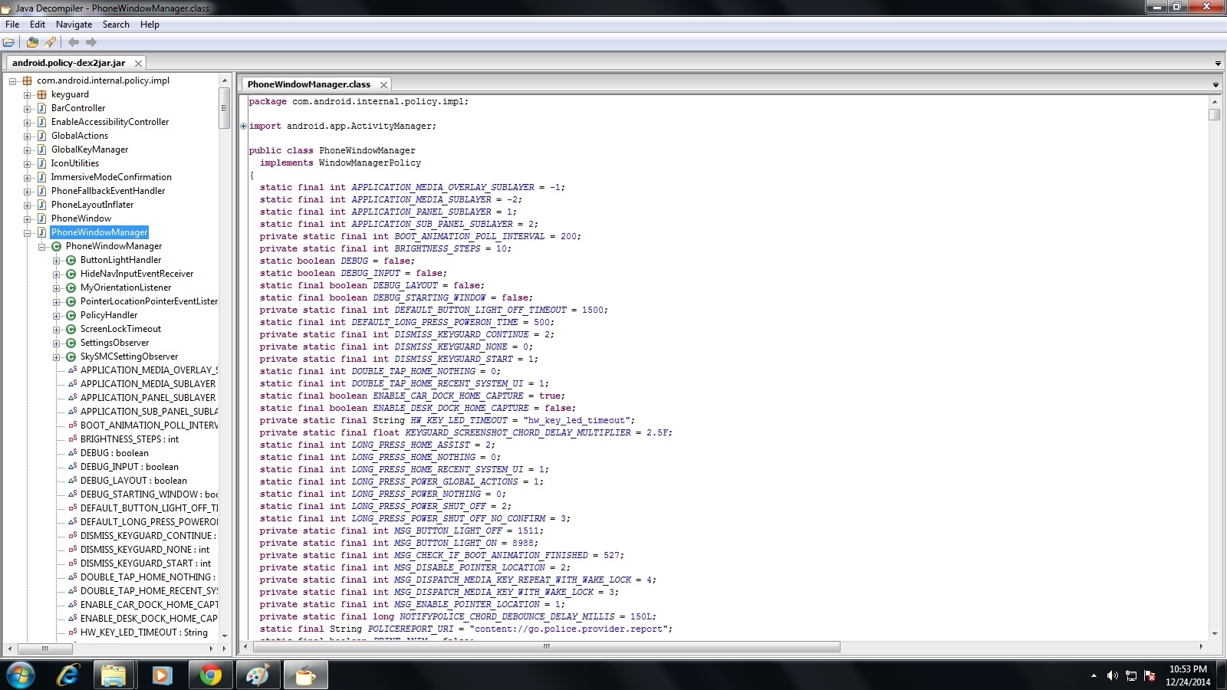Select PhoneFallbackEventHandler in the tree
Screen dimensions: 1227x690
click(x=108, y=191)
